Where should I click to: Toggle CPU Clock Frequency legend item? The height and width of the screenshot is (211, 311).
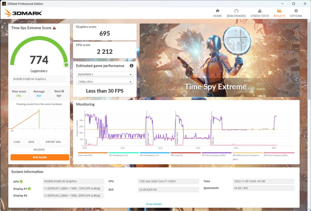[217, 154]
